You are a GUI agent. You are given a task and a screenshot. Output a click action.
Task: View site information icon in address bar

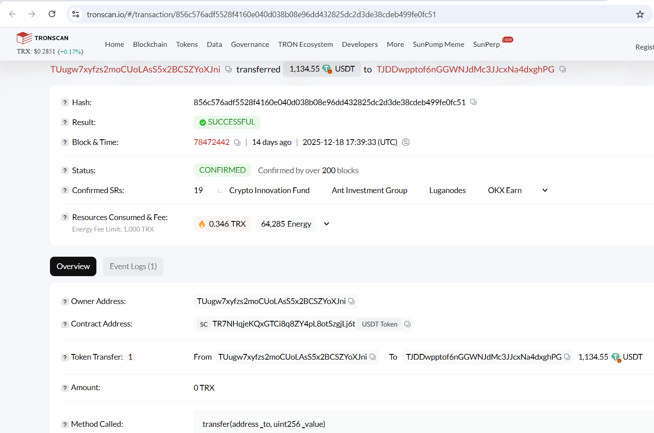coord(76,14)
